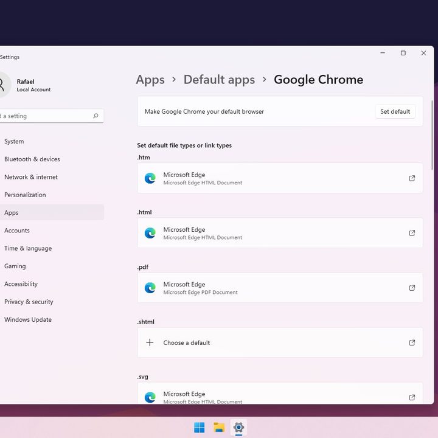This screenshot has height=438, width=438.
Task: Open Accessibility settings
Action: (52, 284)
